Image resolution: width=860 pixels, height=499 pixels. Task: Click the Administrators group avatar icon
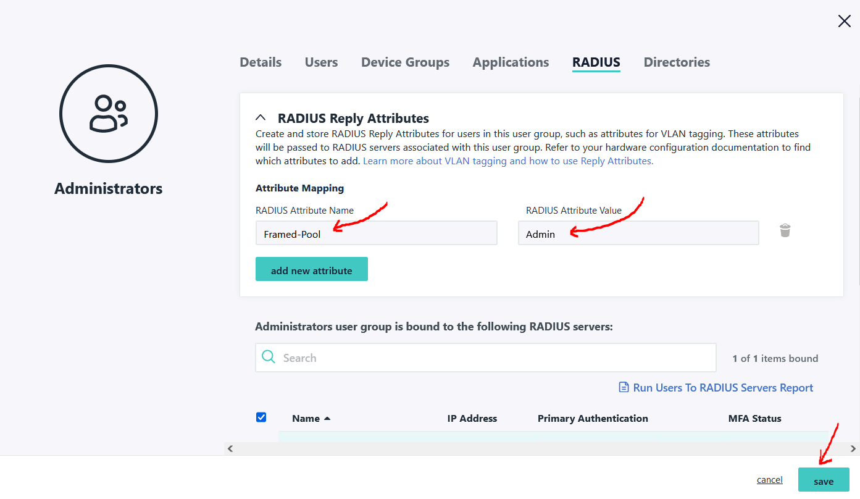(x=108, y=114)
